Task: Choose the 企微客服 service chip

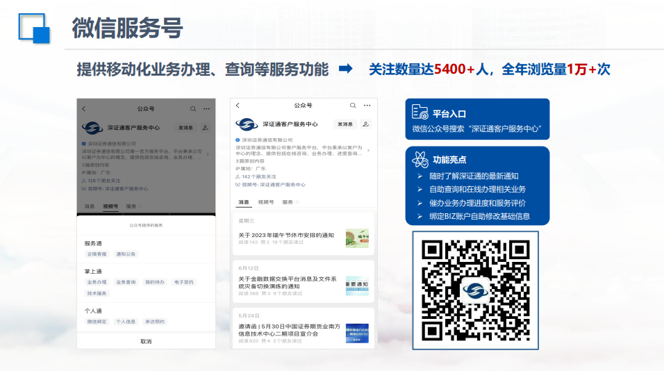Action: pyautogui.click(x=97, y=254)
